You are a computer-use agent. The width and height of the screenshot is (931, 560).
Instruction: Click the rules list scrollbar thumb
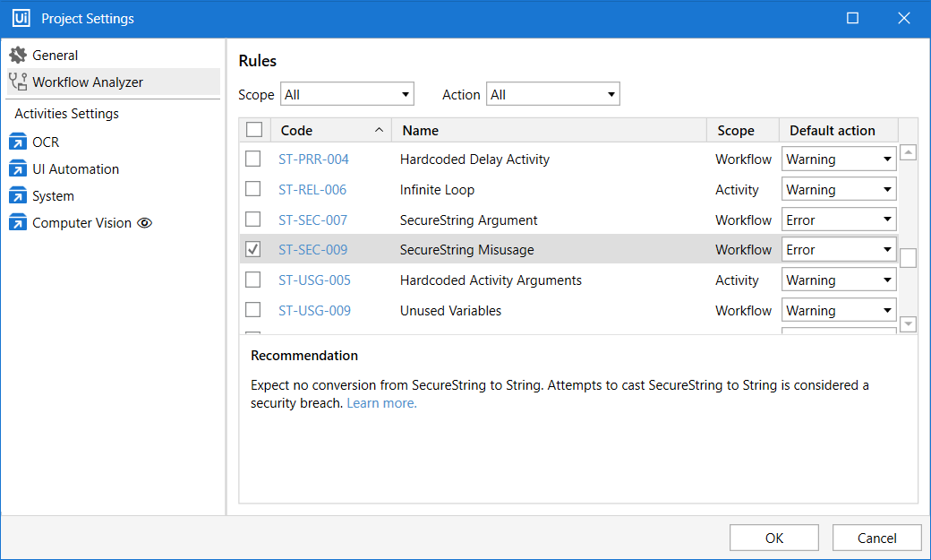point(908,258)
